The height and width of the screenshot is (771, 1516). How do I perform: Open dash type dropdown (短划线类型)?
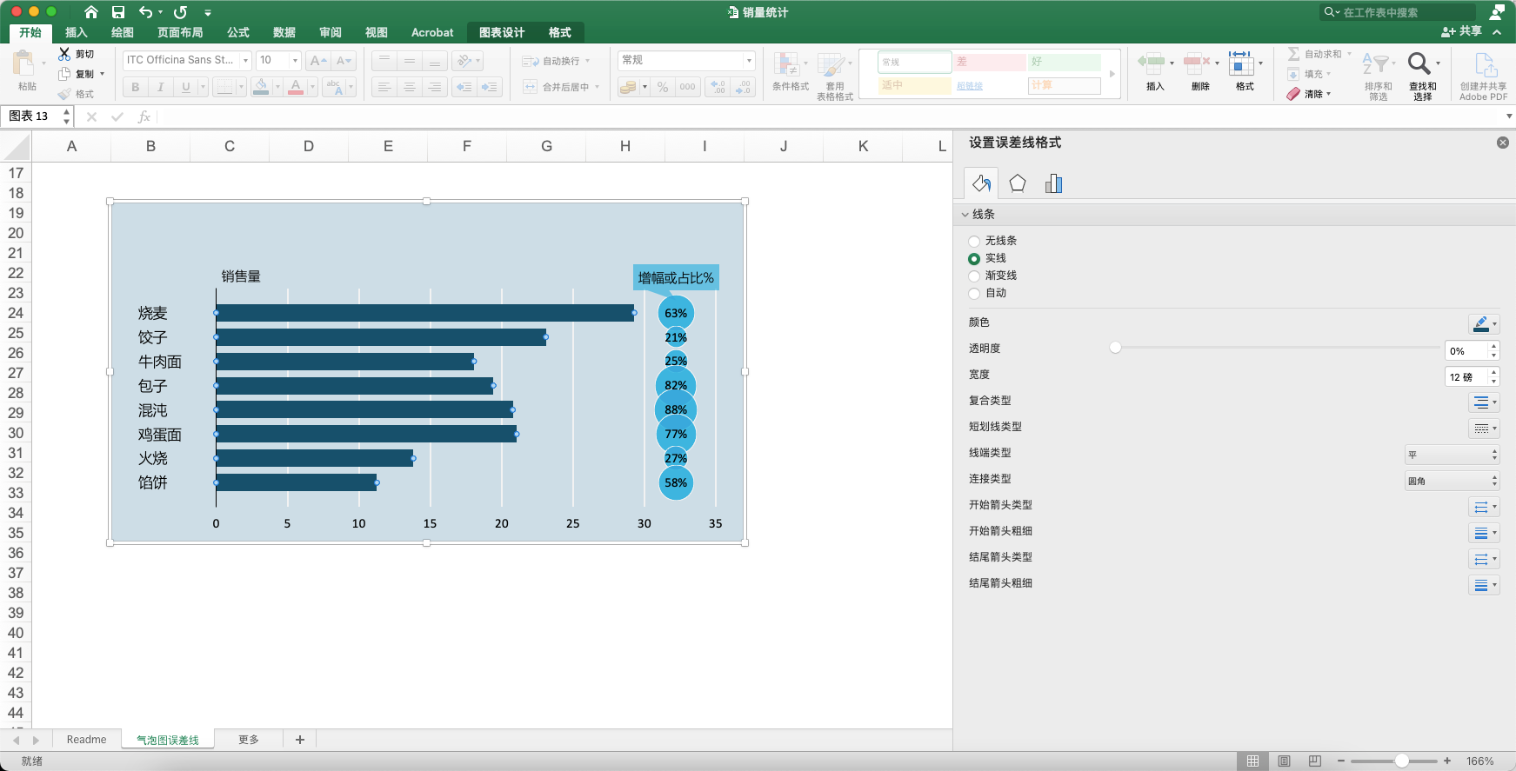pos(1484,428)
